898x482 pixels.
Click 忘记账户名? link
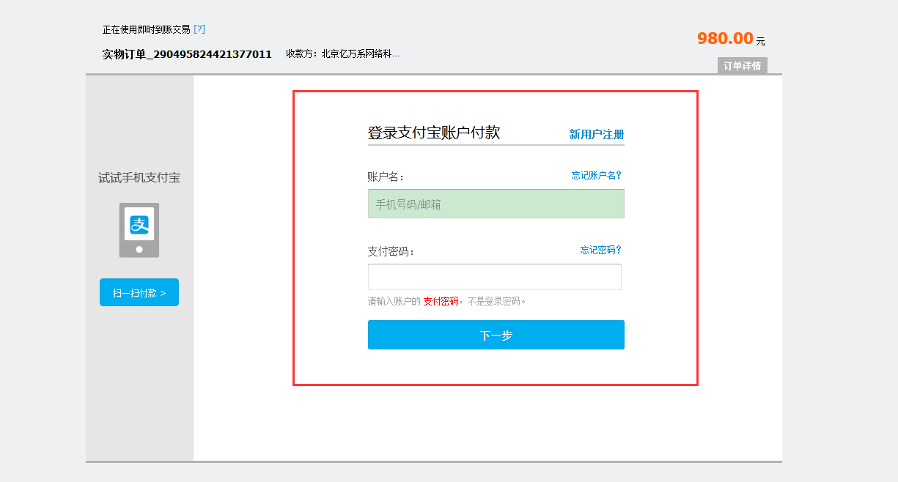[597, 175]
